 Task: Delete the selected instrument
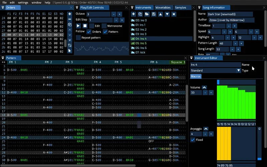[x=174, y=14]
